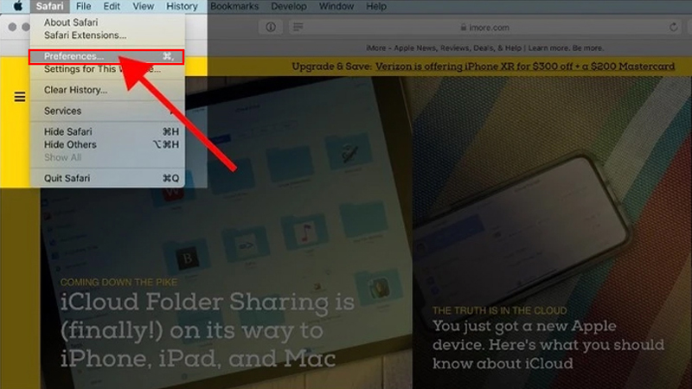Open the View menu

144,6
